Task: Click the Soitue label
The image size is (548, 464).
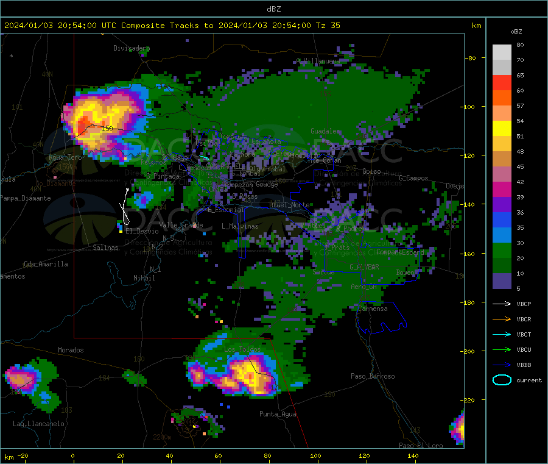Action: coord(323,272)
